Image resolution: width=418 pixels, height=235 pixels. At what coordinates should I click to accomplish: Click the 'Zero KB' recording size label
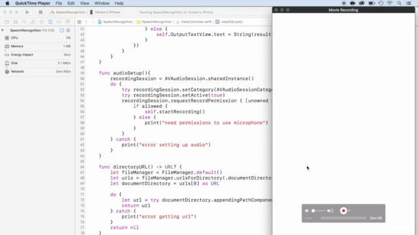pos(376,218)
